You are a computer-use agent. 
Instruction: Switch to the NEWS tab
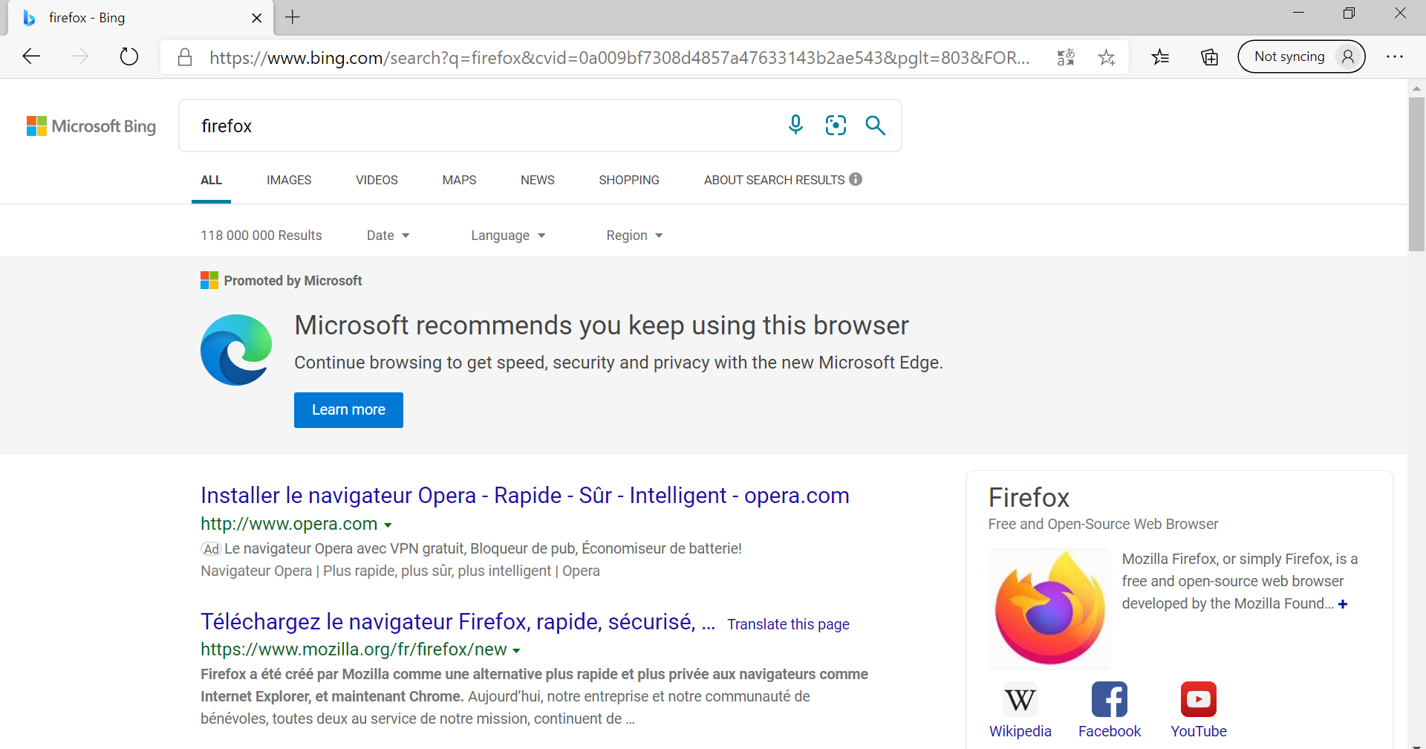537,180
